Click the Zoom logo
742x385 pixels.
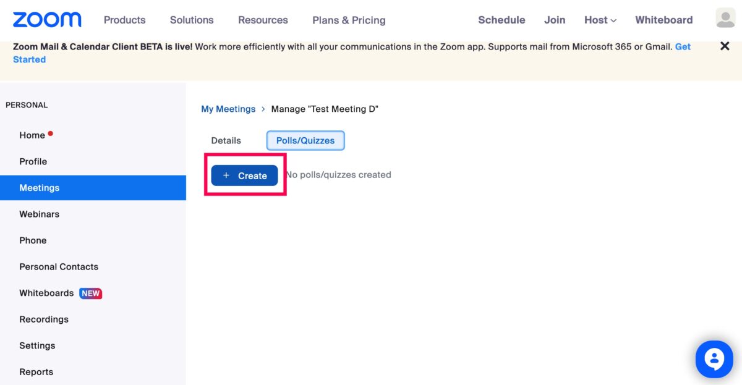click(47, 20)
